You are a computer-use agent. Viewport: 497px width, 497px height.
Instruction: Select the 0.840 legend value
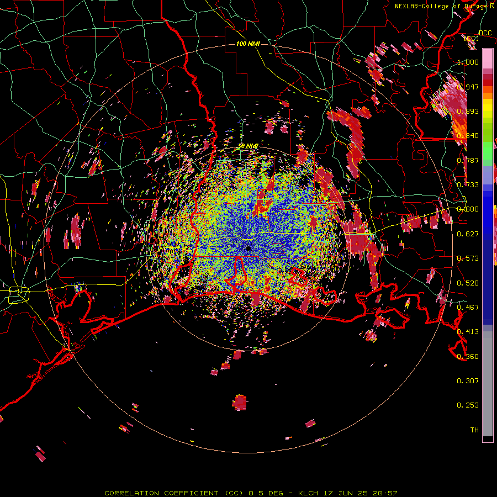point(468,136)
